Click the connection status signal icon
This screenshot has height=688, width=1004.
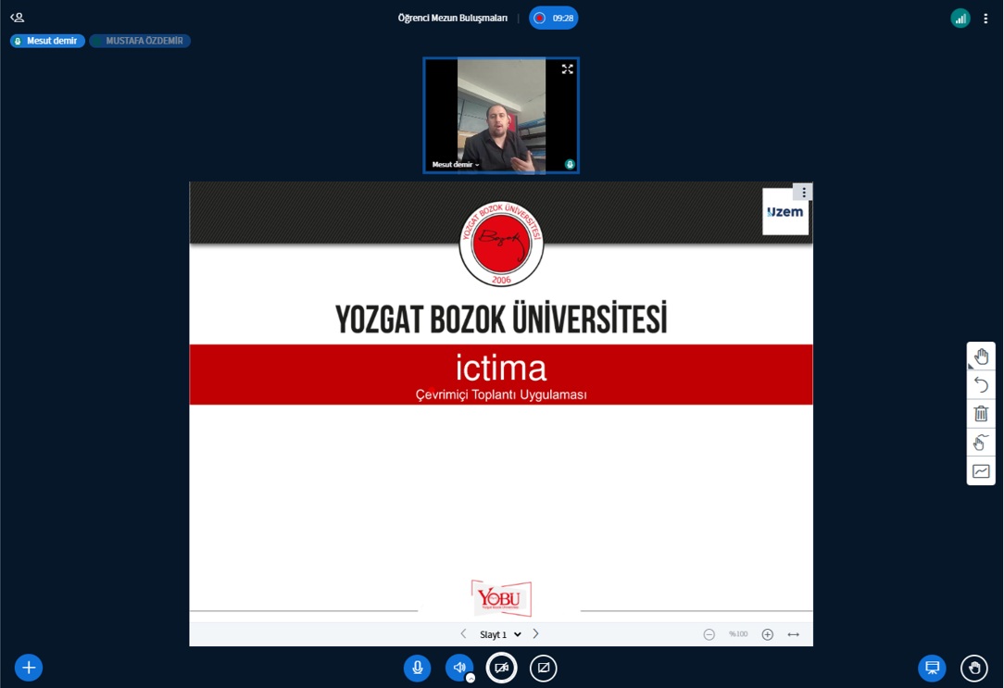pos(960,18)
